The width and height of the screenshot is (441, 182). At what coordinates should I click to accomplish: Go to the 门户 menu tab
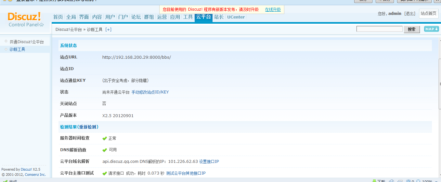(x=123, y=17)
